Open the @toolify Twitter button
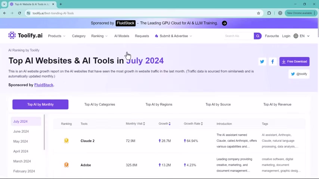319x179 pixels. tap(299, 74)
